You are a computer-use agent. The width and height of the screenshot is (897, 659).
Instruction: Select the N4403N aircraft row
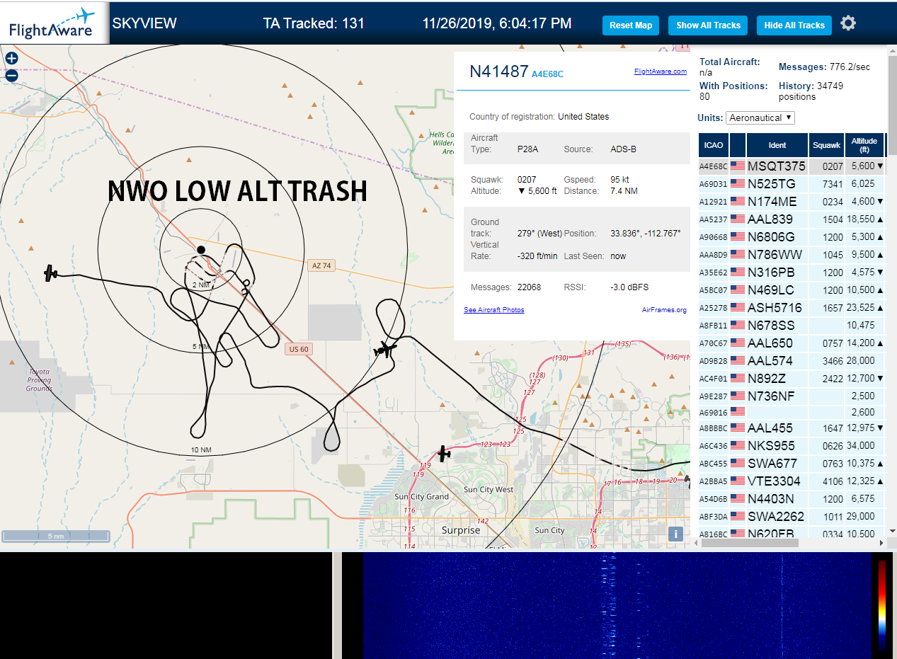pyautogui.click(x=792, y=499)
